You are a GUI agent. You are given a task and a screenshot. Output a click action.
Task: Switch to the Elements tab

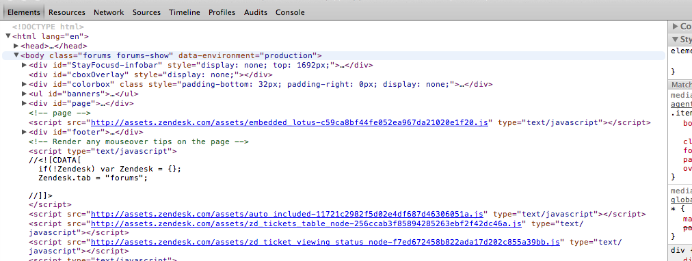click(x=24, y=12)
